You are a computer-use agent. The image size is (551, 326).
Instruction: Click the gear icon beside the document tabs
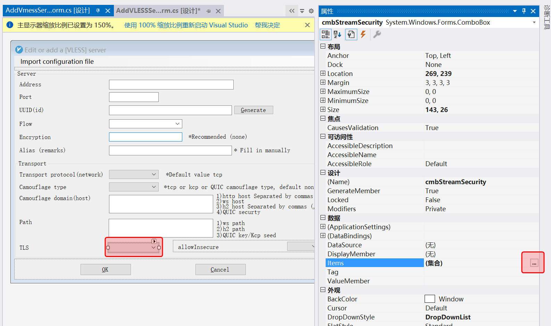pos(311,11)
